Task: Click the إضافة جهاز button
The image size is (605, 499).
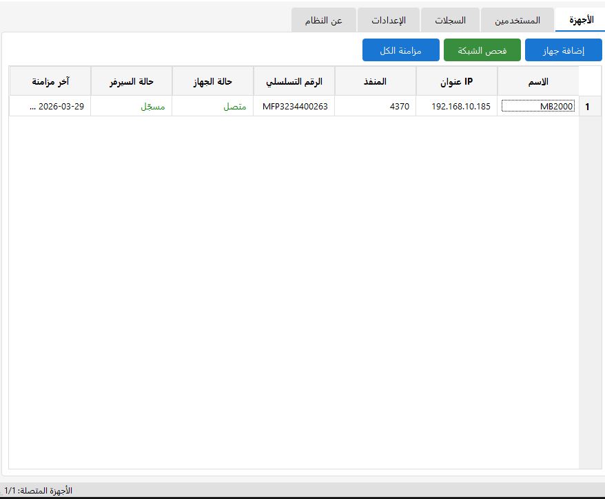Action: [x=564, y=50]
